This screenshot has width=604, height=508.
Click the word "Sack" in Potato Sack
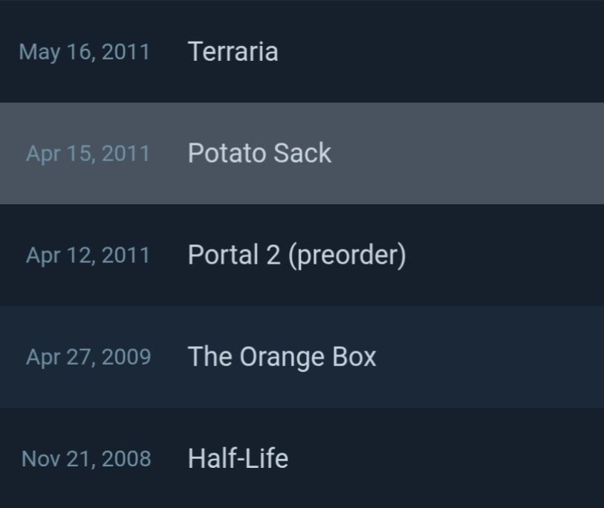tap(302, 153)
